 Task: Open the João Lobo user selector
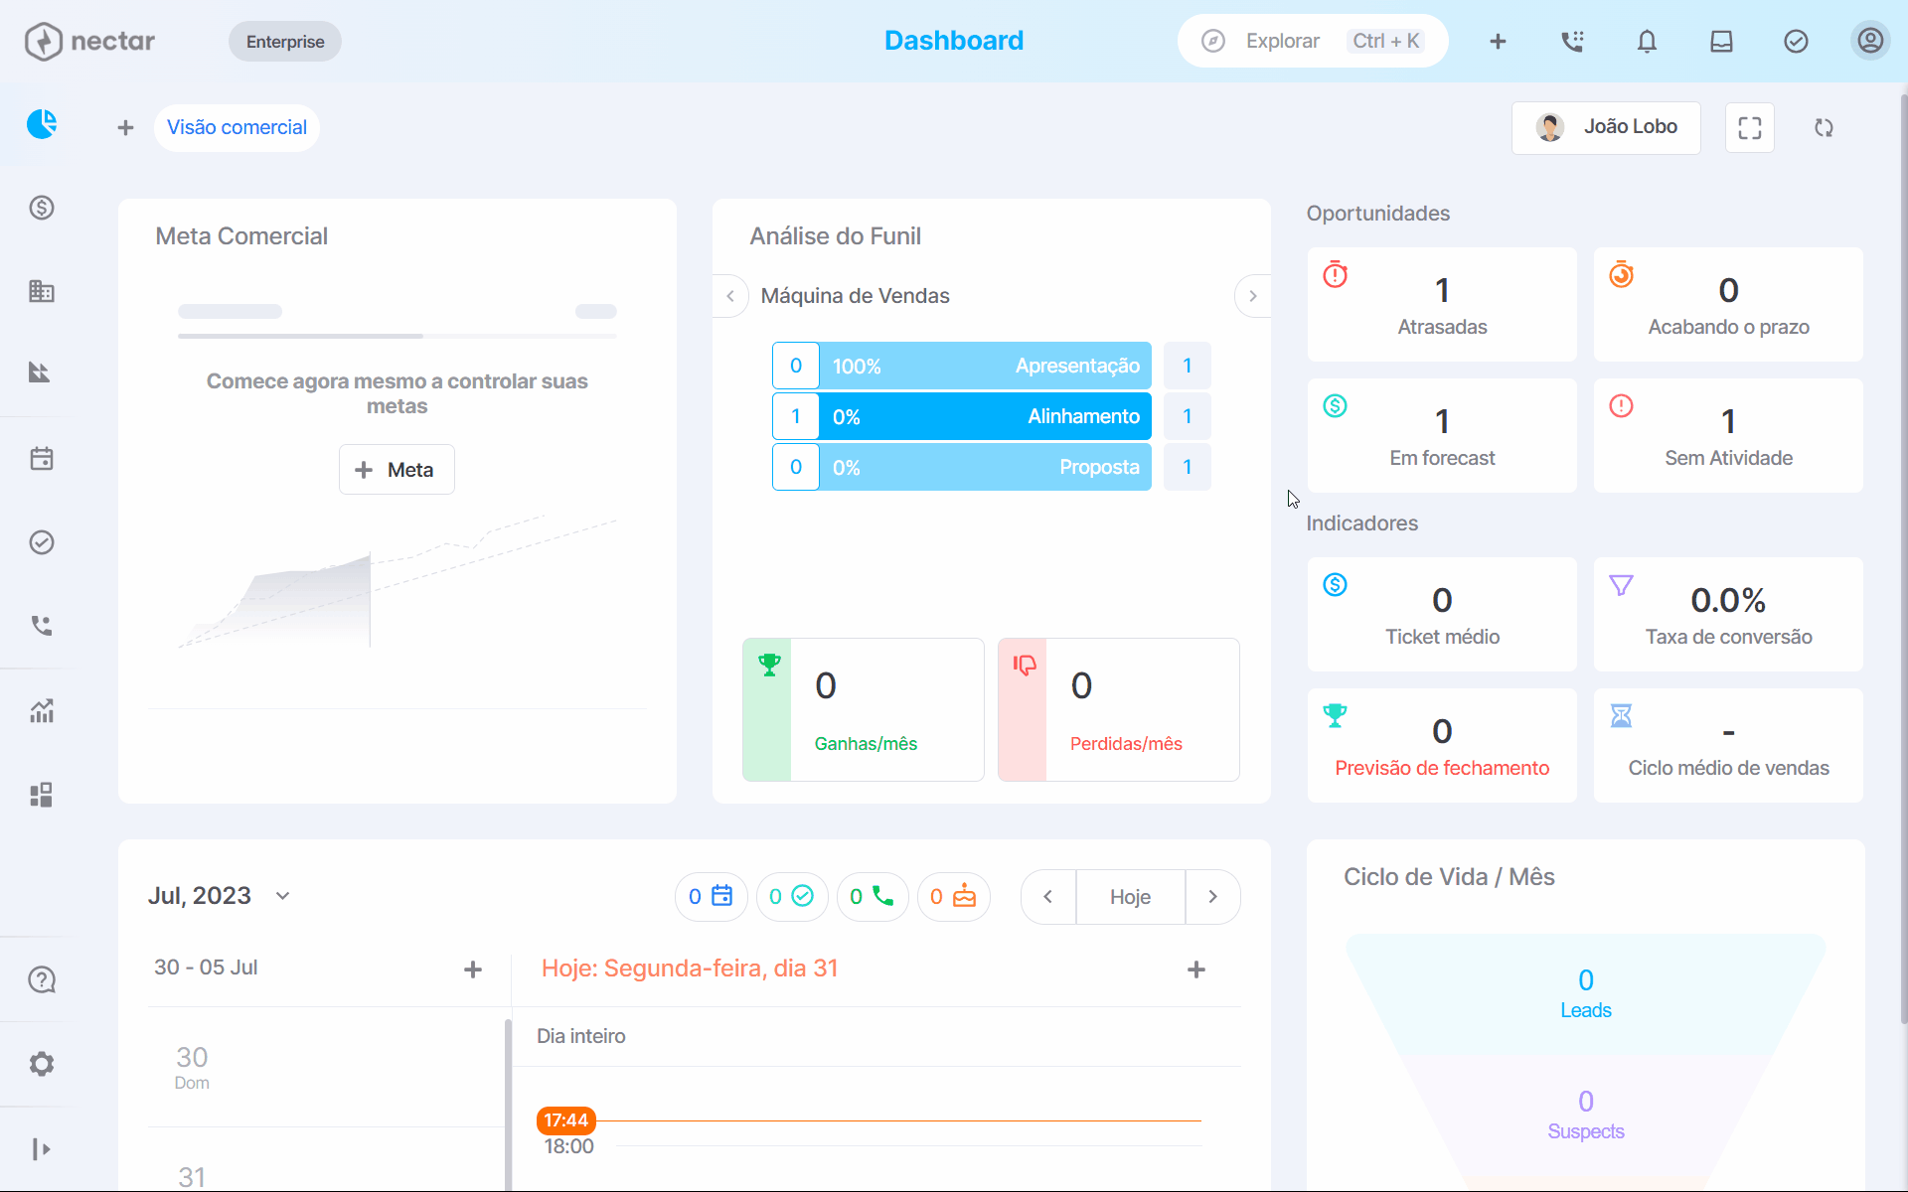(1606, 127)
